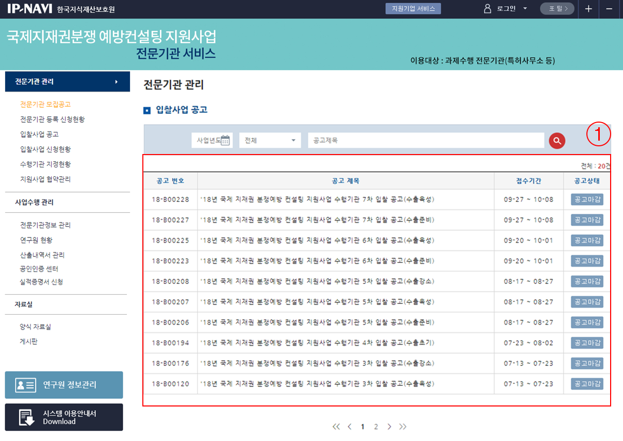Go to the previous page arrow
Viewport: 623px width, 441px height.
tap(350, 427)
